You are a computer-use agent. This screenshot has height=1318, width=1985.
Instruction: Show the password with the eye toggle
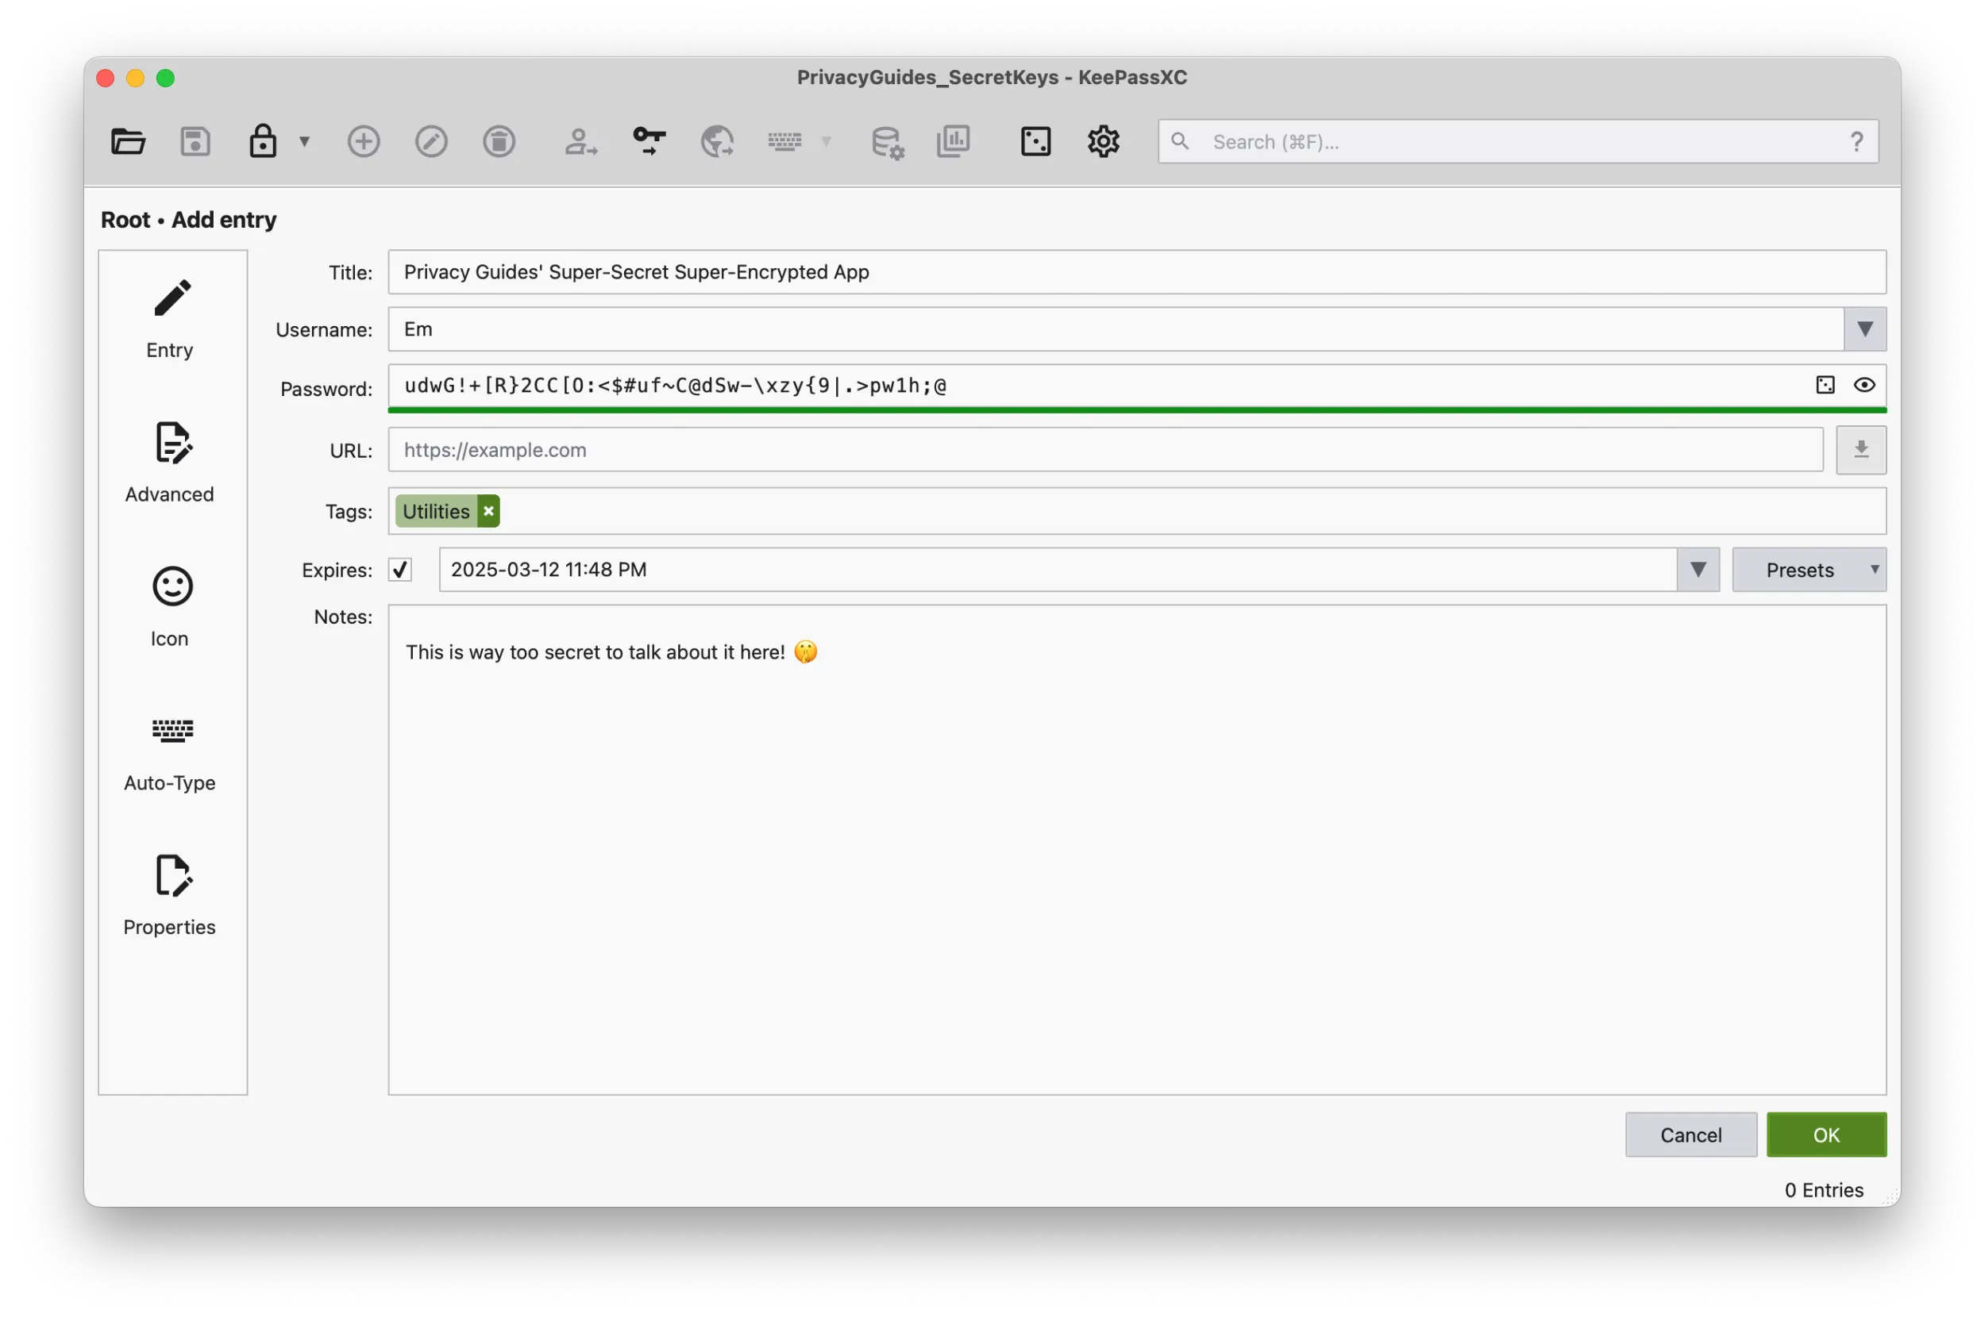tap(1865, 385)
